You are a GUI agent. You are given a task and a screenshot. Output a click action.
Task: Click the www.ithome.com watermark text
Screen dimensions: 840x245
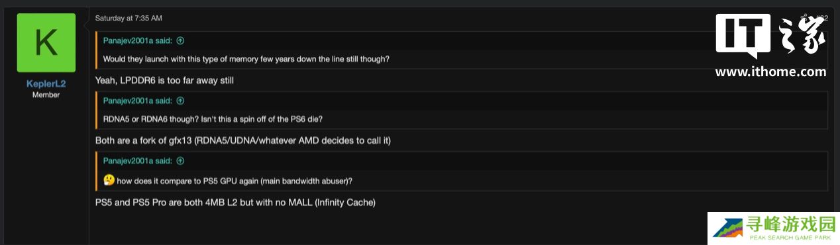[770, 72]
